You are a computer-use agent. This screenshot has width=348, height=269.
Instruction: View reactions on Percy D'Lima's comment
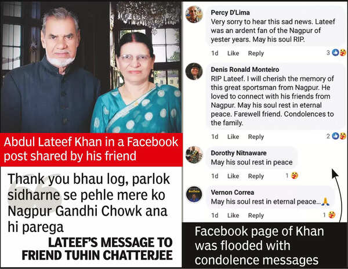point(336,53)
